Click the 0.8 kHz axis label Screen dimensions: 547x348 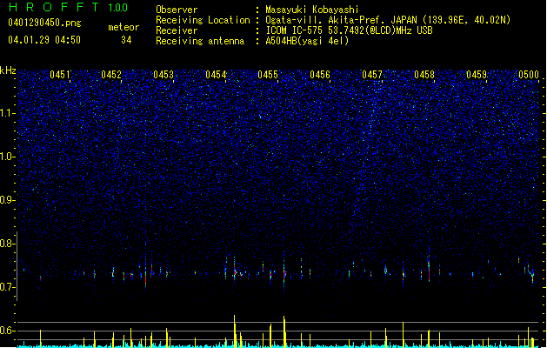click(x=8, y=244)
